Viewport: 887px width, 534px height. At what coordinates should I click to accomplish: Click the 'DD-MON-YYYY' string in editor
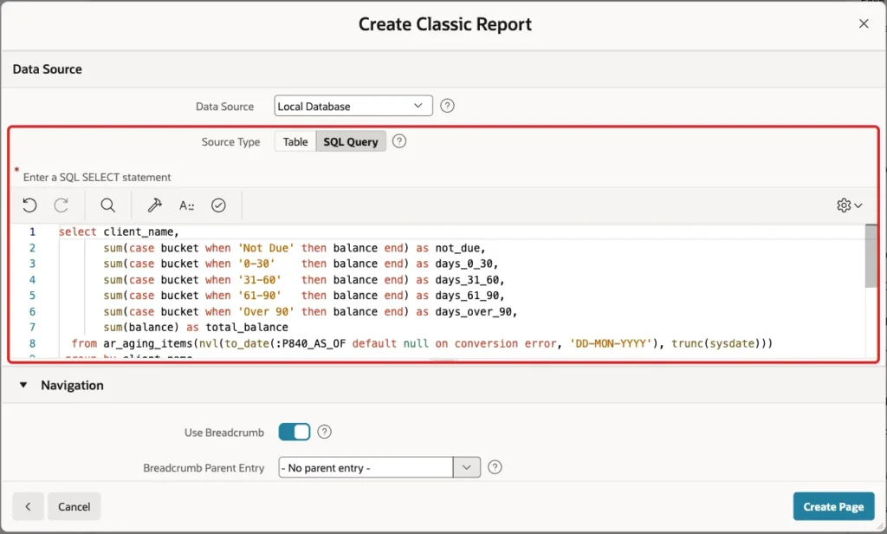point(611,343)
